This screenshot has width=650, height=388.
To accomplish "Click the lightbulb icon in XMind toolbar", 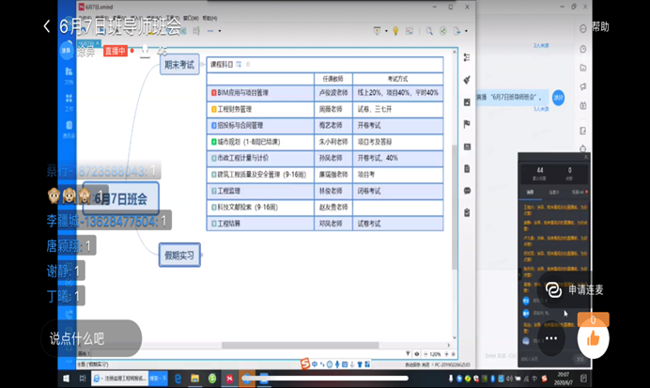I will 395,31.
